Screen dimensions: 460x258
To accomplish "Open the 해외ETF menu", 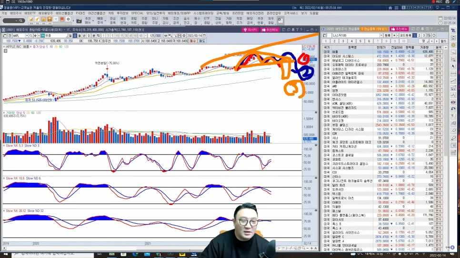I will click(x=30, y=13).
